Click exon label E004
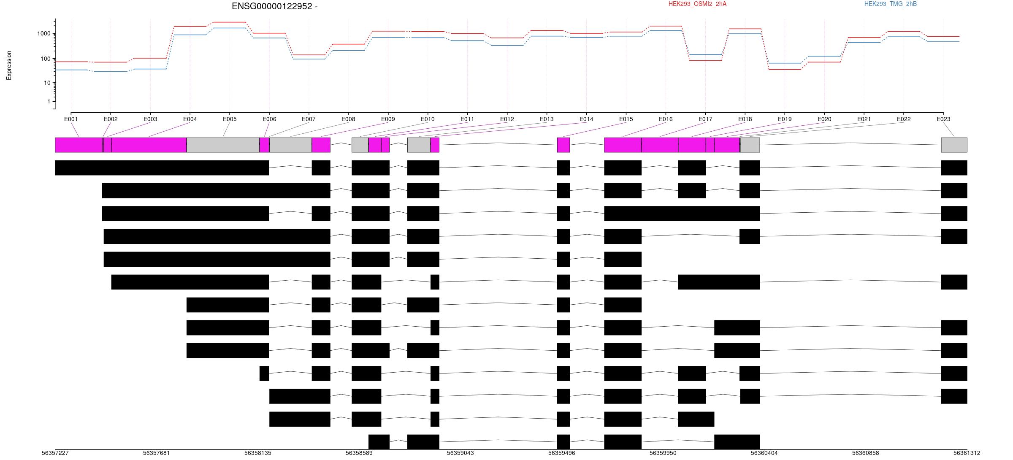 point(190,119)
